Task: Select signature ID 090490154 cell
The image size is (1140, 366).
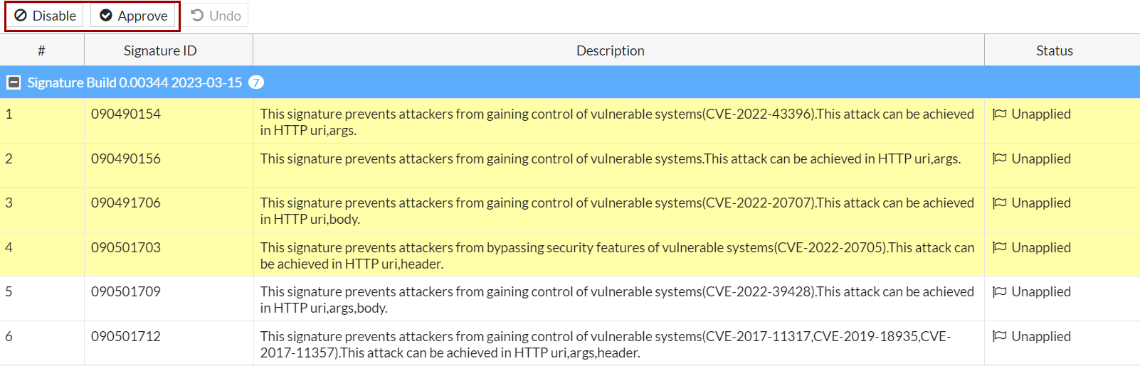Action: point(126,114)
